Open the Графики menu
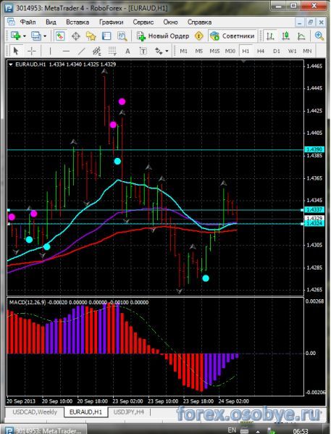Image resolution: width=331 pixels, height=434 pixels. 112,22
